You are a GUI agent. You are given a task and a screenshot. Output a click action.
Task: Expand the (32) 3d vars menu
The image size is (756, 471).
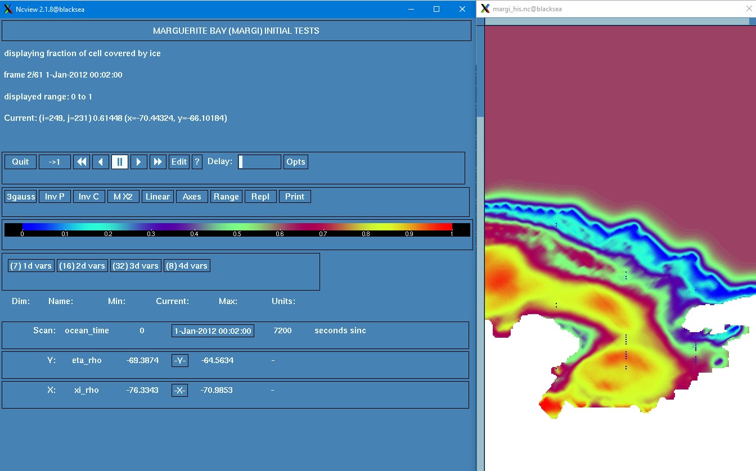pos(136,266)
